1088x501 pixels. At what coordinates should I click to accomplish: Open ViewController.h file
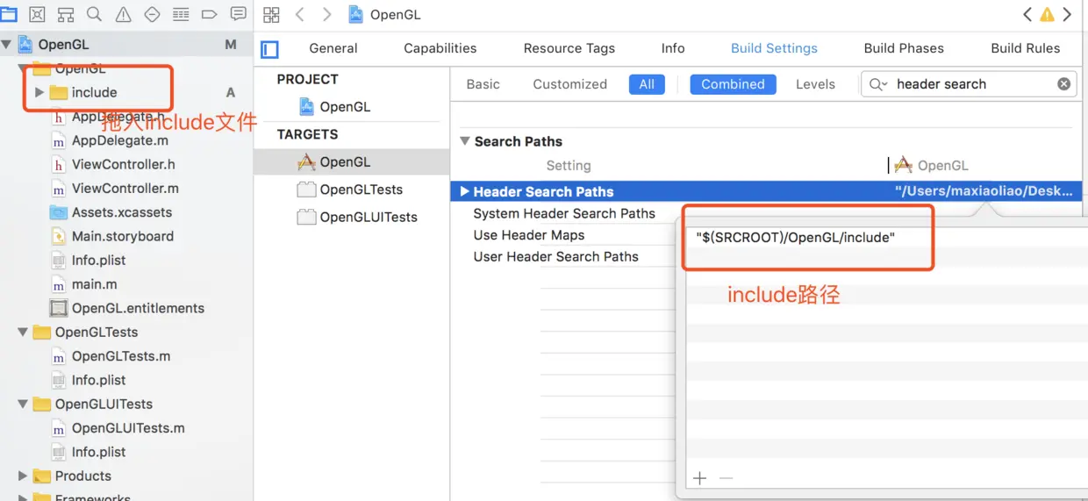[x=113, y=164]
